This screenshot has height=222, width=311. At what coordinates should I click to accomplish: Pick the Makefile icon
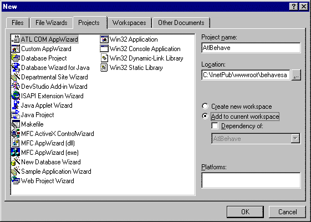click(x=16, y=124)
